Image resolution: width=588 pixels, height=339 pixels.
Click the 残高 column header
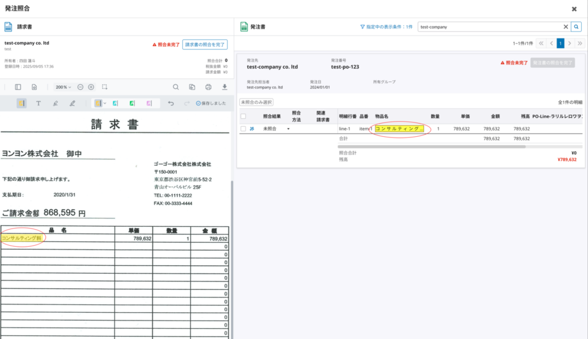tap(525, 116)
